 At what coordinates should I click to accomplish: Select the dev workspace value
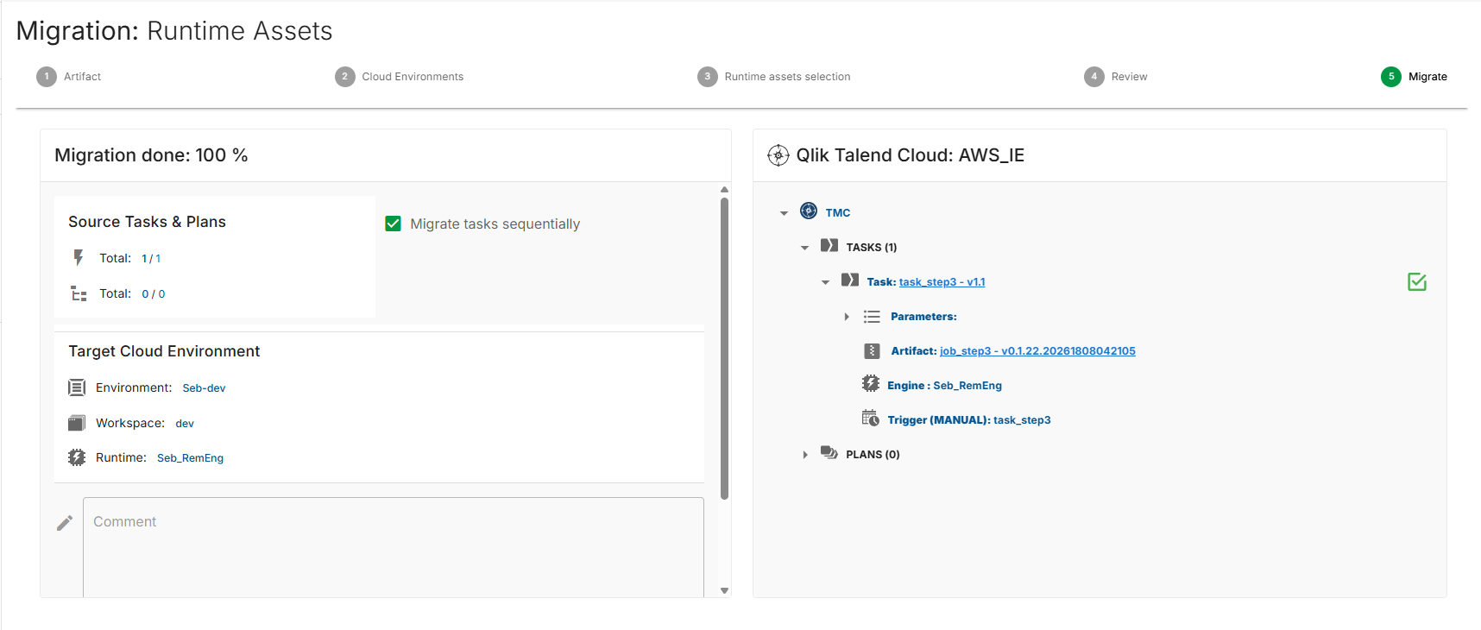point(185,424)
